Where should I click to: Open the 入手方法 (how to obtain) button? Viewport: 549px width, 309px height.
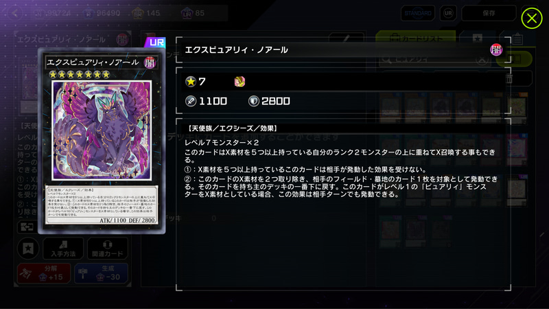tap(63, 249)
